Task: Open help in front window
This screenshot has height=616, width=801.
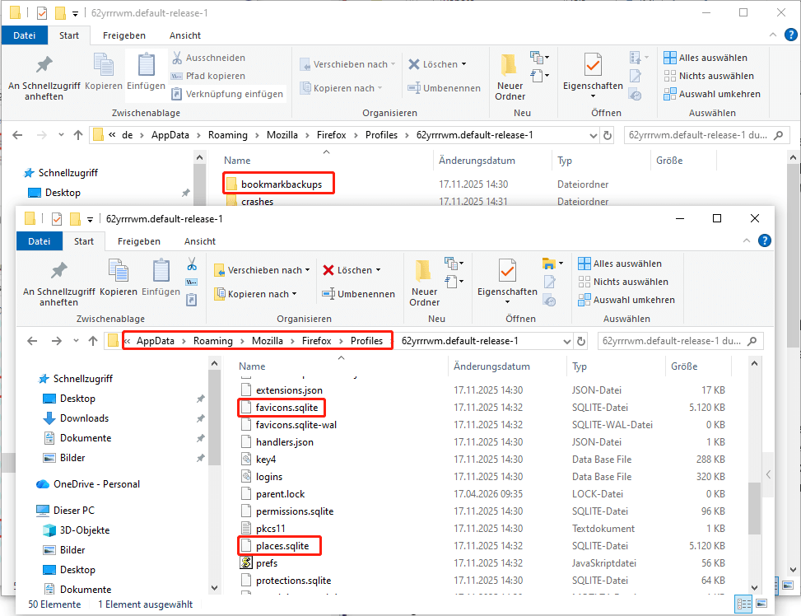Action: tap(764, 240)
